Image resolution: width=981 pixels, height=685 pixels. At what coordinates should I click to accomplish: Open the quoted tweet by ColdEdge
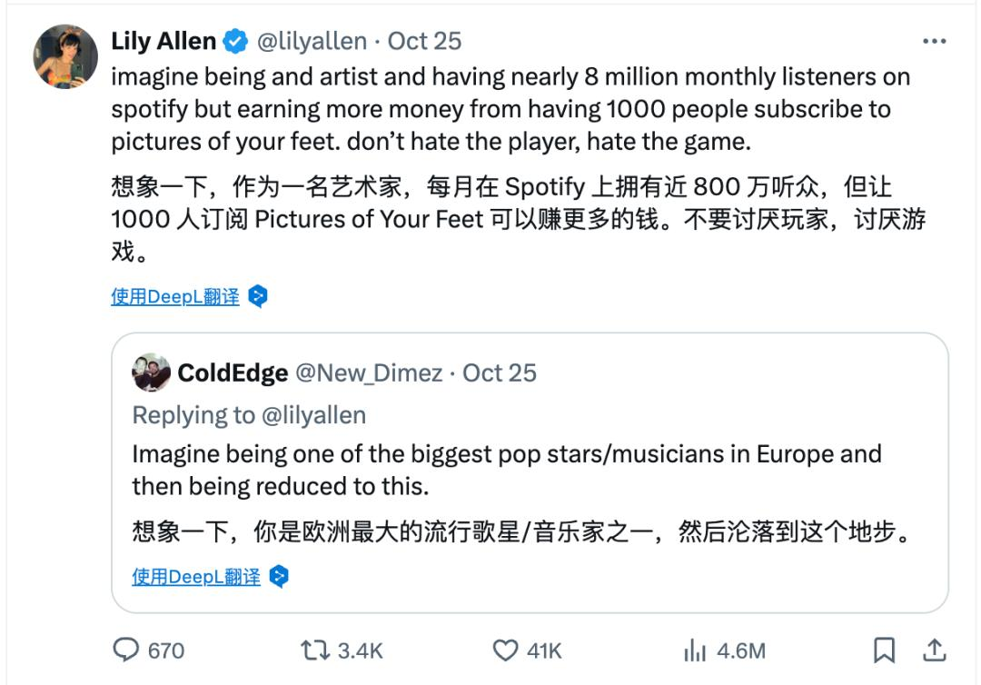click(x=527, y=472)
